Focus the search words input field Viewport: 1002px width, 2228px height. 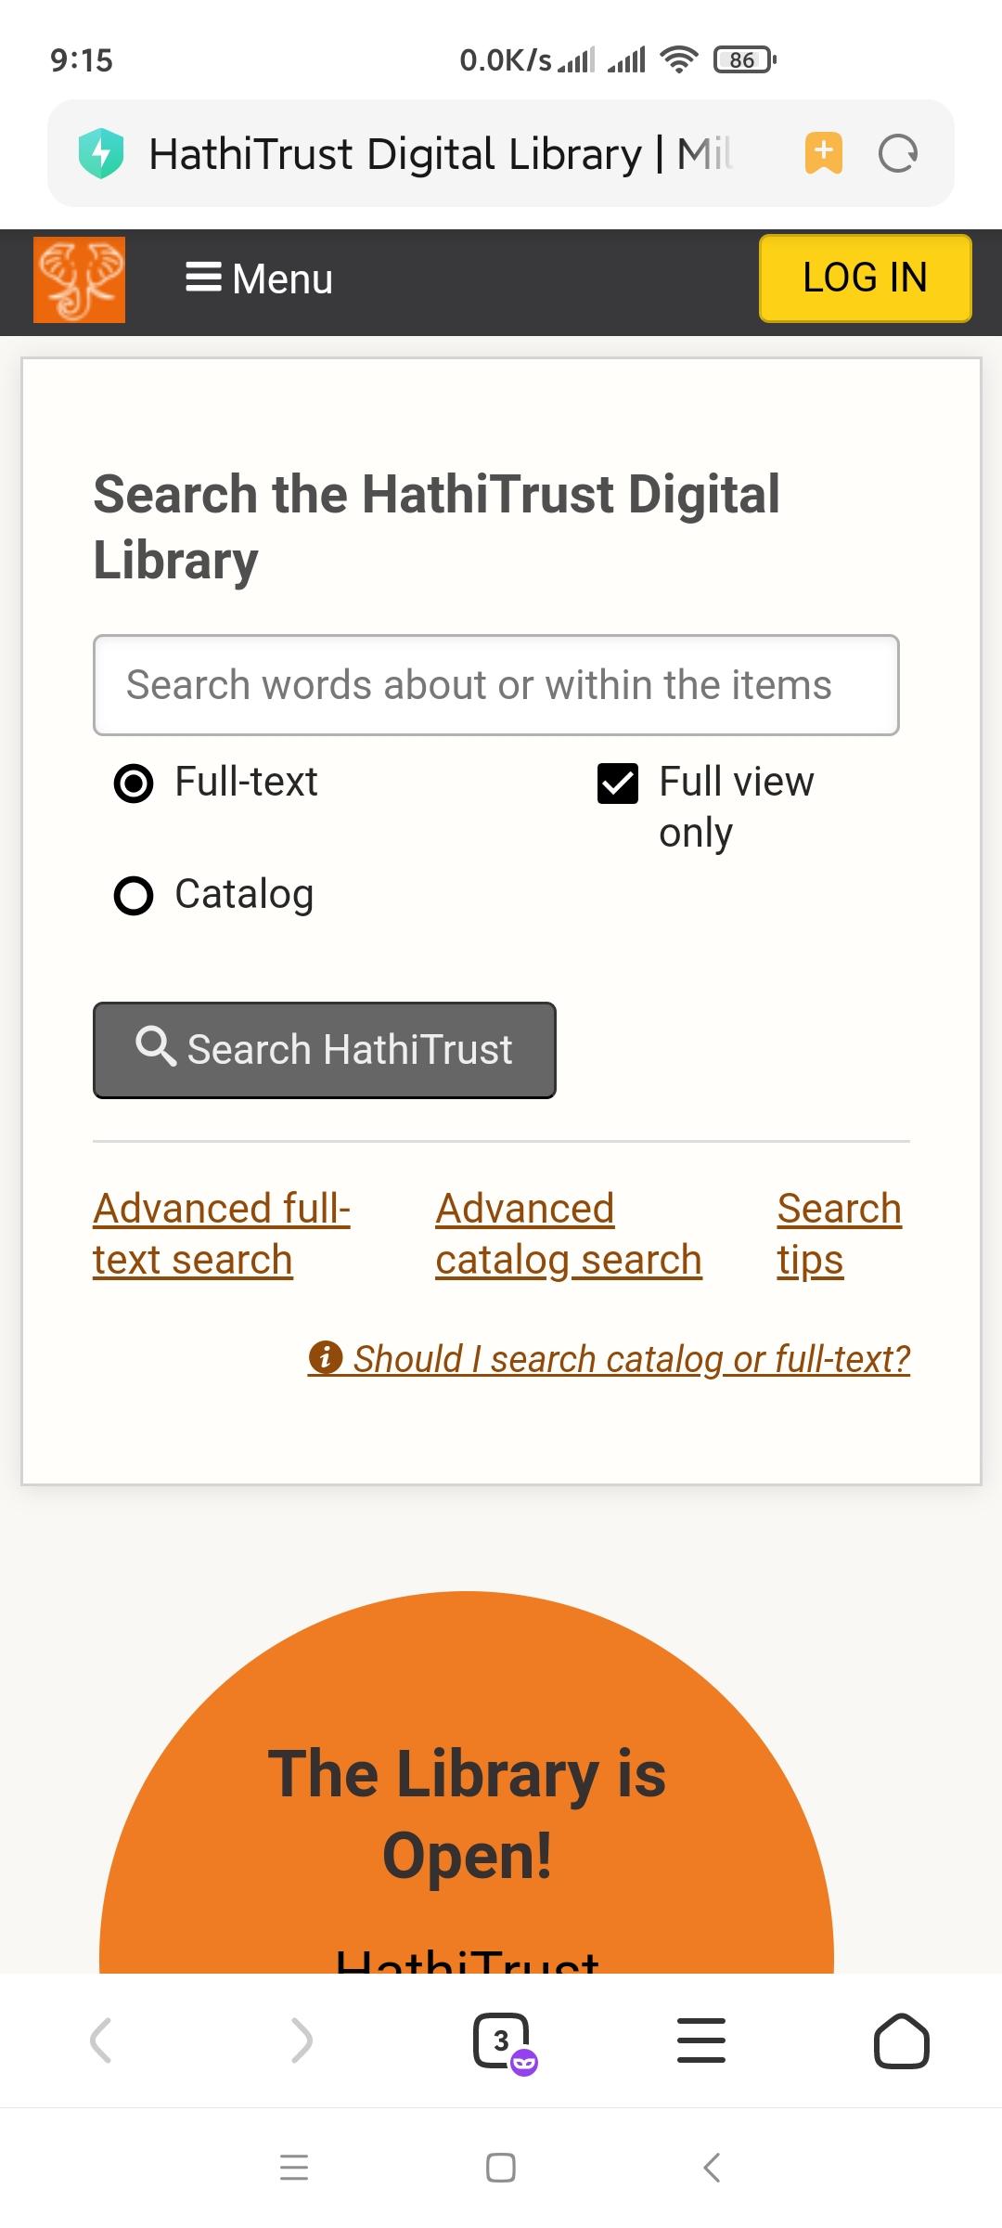[495, 685]
